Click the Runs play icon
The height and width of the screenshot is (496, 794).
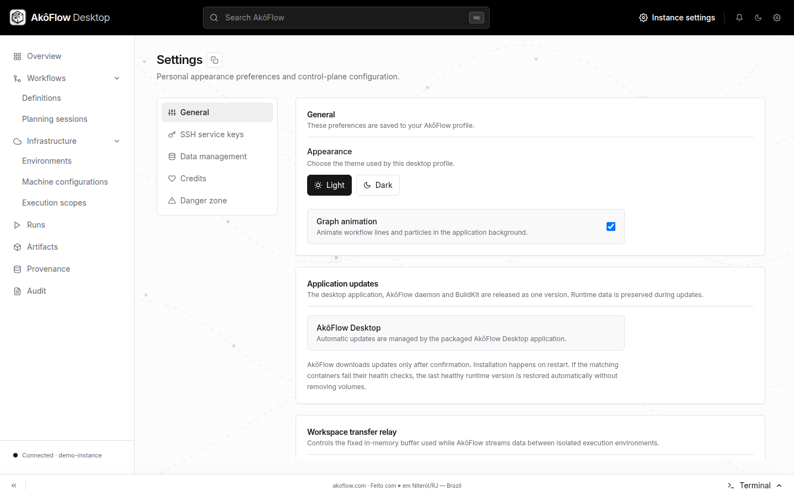[x=17, y=225]
